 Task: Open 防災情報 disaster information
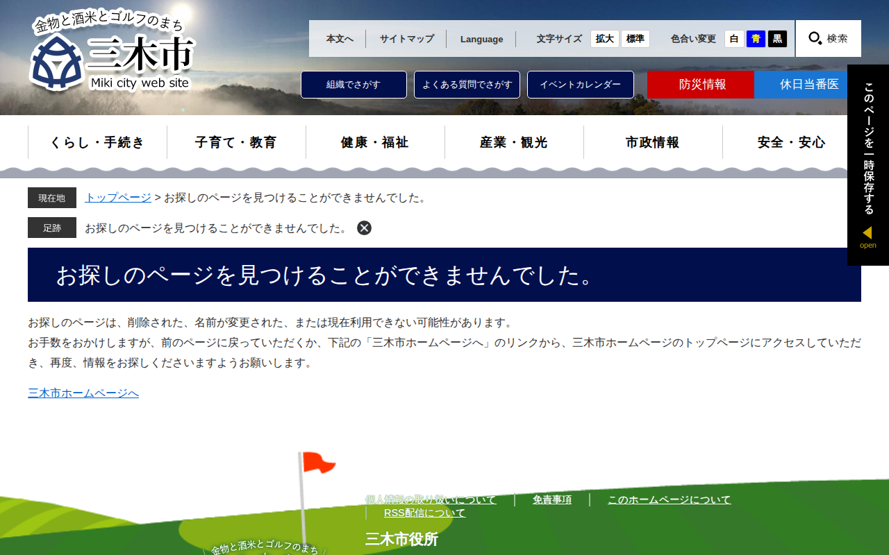click(701, 85)
